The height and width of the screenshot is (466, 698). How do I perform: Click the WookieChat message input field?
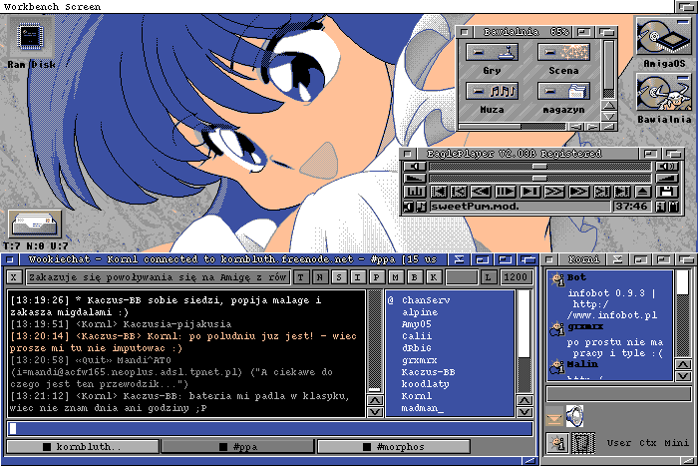point(270,428)
